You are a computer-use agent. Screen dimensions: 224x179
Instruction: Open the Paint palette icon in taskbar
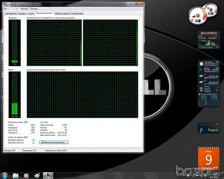(37, 175)
